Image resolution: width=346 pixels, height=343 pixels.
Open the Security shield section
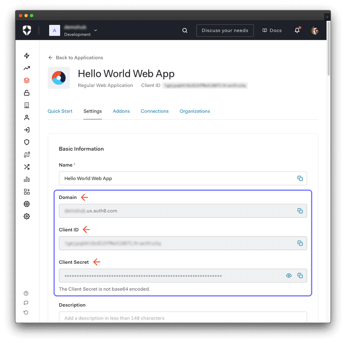(x=26, y=142)
